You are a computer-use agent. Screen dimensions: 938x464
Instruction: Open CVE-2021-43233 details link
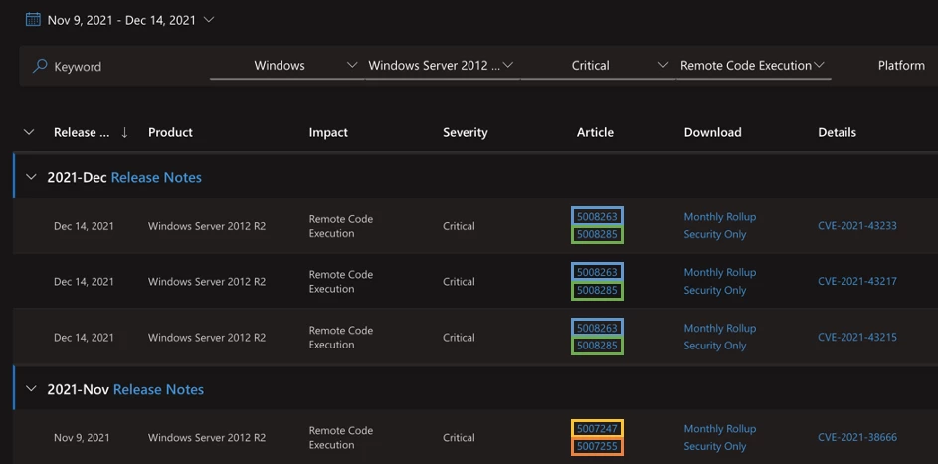[x=856, y=225]
